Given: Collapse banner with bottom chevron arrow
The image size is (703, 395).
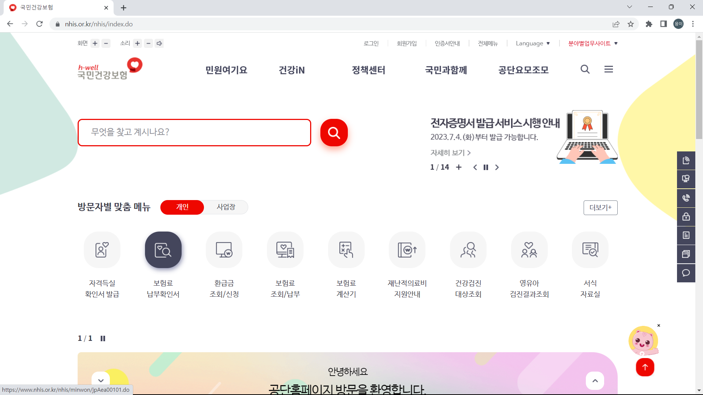Looking at the screenshot, I should [101, 380].
